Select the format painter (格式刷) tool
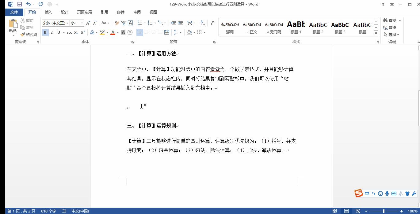This screenshot has height=214, width=420. [29, 34]
